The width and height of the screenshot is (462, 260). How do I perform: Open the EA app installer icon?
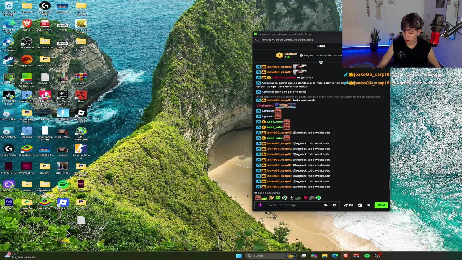pos(27,61)
